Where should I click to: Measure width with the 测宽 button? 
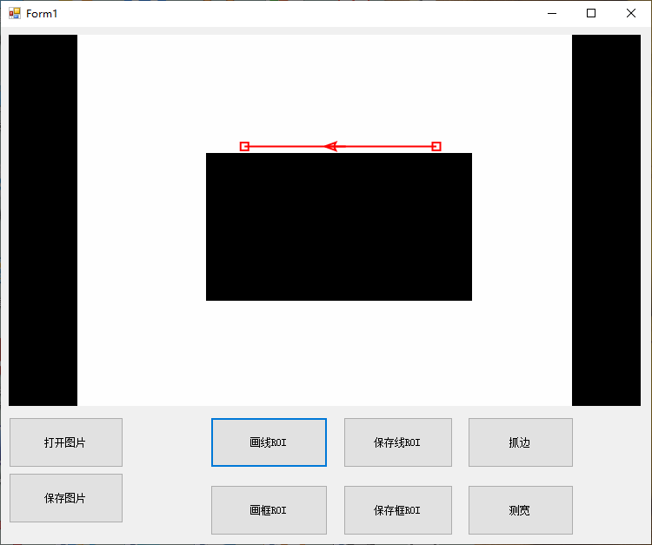[x=520, y=510]
